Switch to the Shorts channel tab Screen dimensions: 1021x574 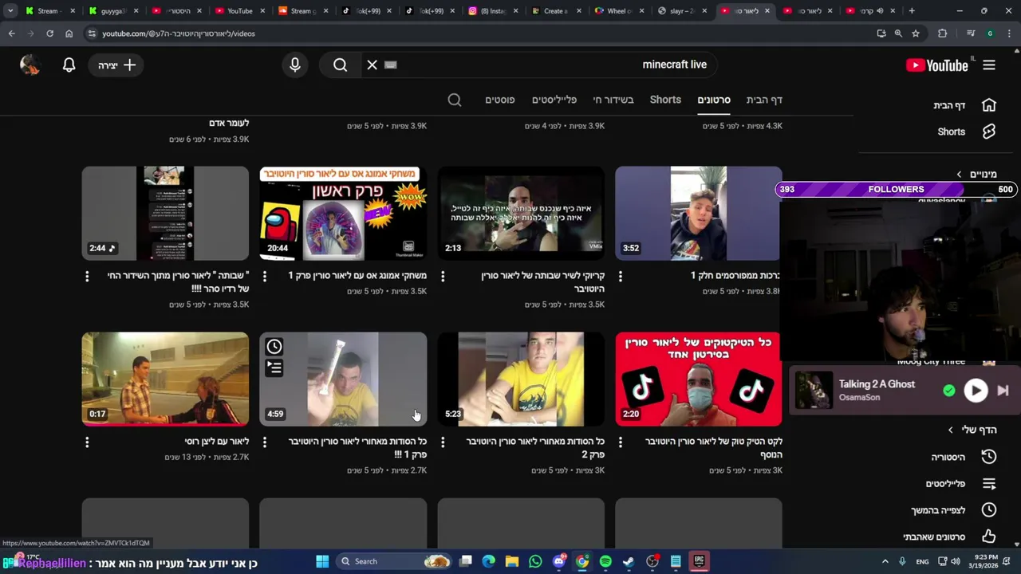click(665, 100)
